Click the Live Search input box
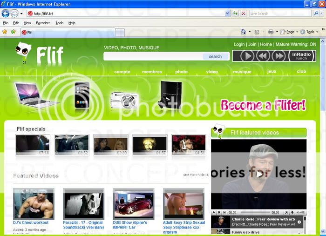 coord(280,13)
